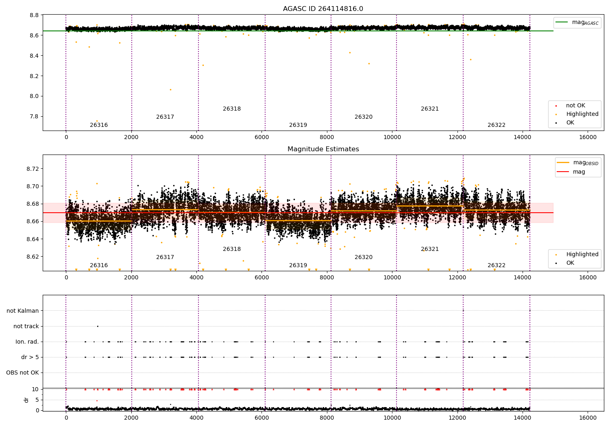The image size is (610, 427).
Task: Click label 26322 in the Magnitude Estimates plot
Action: point(497,266)
